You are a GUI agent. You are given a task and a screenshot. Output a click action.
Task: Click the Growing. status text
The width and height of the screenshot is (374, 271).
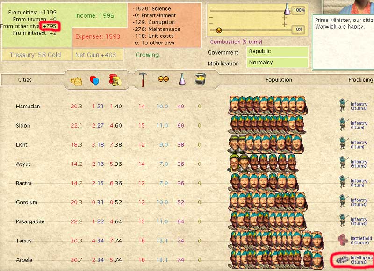point(148,55)
